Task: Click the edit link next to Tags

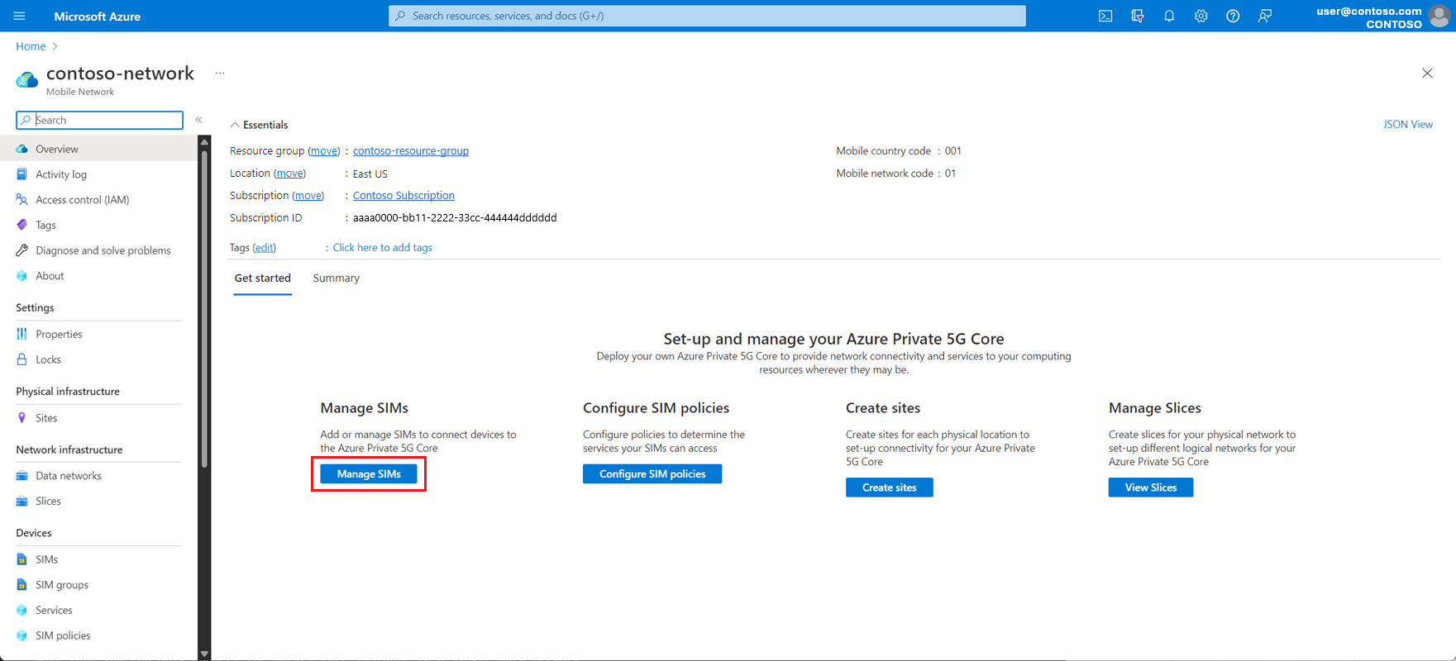Action: click(265, 248)
